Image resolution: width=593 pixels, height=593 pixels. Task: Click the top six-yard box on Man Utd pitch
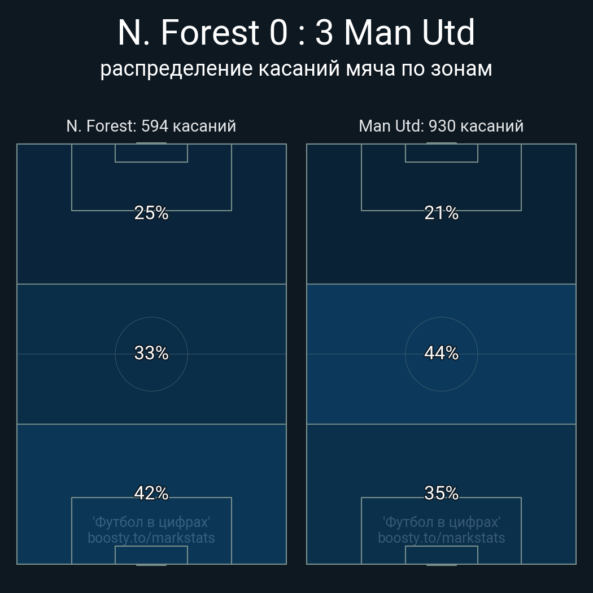pyautogui.click(x=441, y=153)
